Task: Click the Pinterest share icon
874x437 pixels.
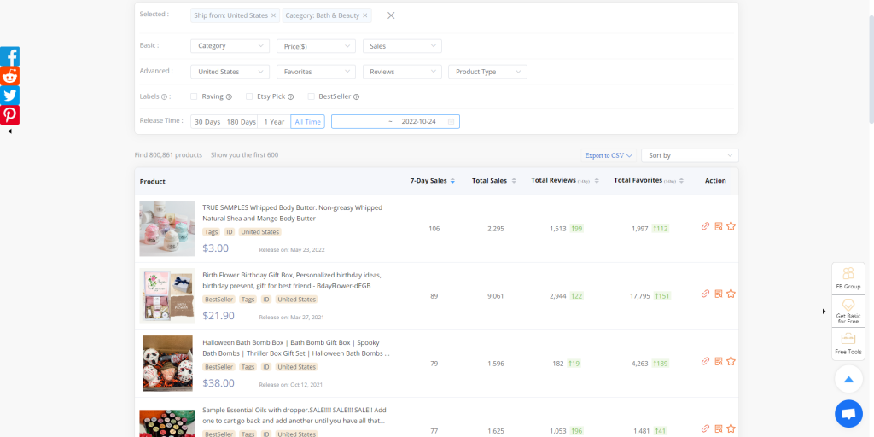Action: [x=9, y=115]
